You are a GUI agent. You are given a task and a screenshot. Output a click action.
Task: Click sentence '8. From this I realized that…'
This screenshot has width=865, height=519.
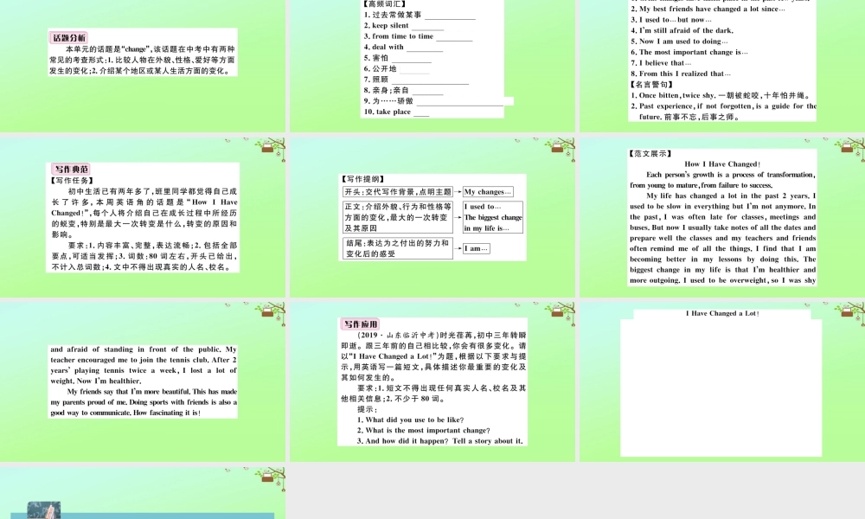tap(681, 74)
